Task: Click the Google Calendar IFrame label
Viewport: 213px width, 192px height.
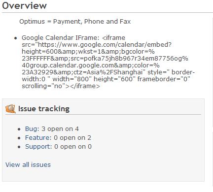Action: (x=61, y=38)
